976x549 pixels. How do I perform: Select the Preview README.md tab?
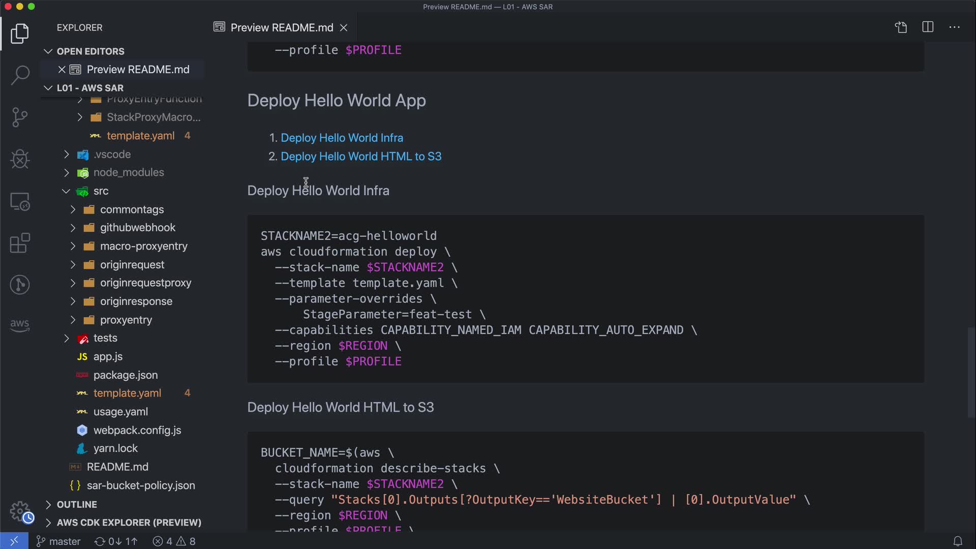(281, 27)
